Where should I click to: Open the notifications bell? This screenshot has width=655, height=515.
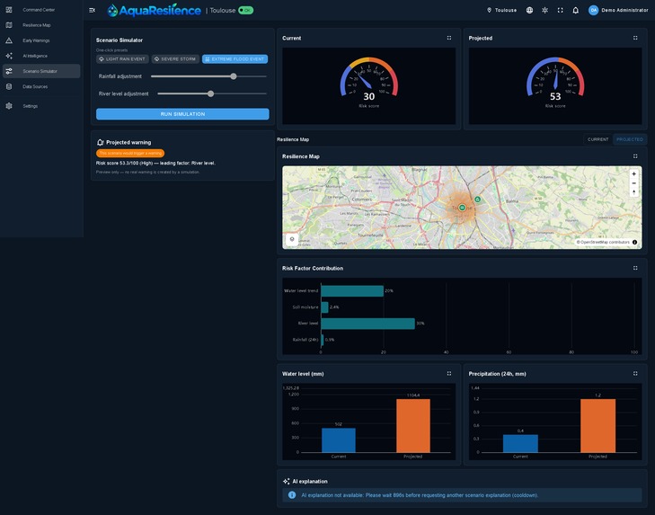(576, 10)
